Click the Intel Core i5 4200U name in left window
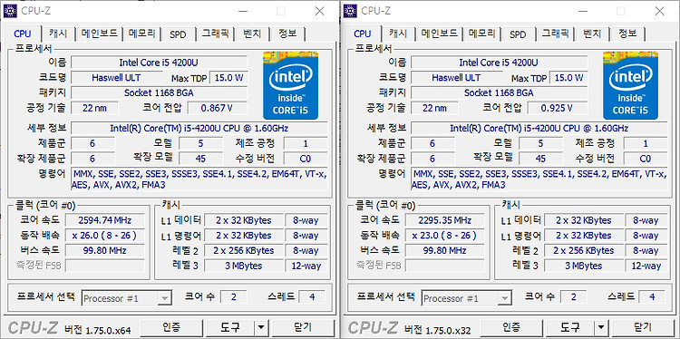This screenshot has width=680, height=339. (160, 63)
